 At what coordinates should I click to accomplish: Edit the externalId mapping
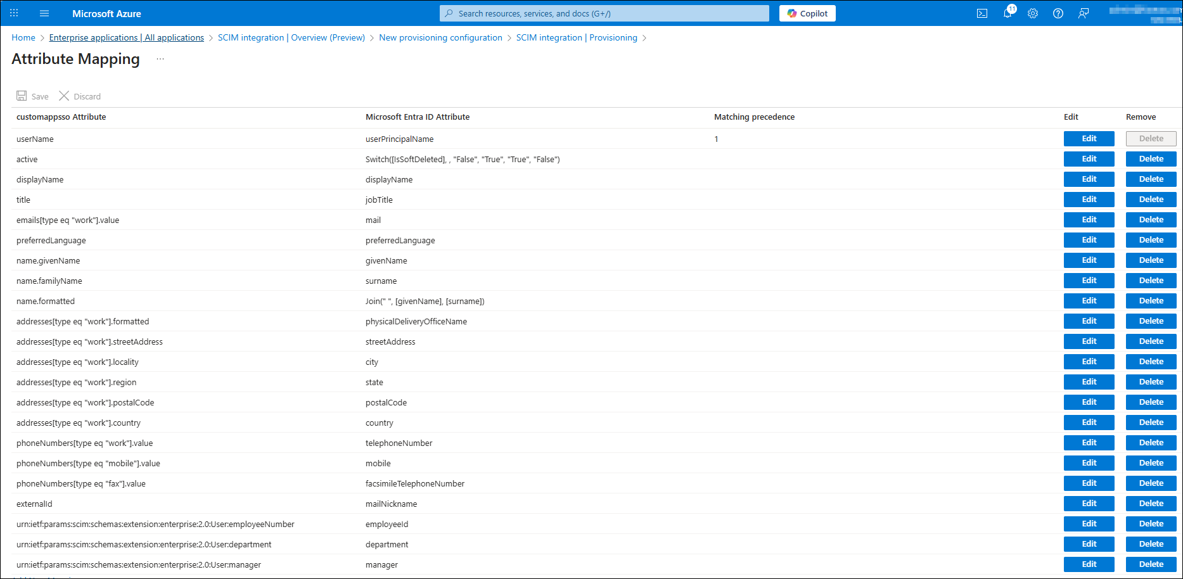tap(1089, 504)
